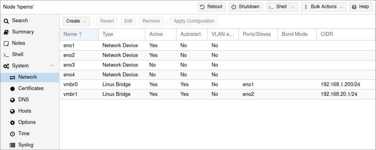Sort by the VLAN aware column header
Viewport: 376px width, 150px height.
223,34
